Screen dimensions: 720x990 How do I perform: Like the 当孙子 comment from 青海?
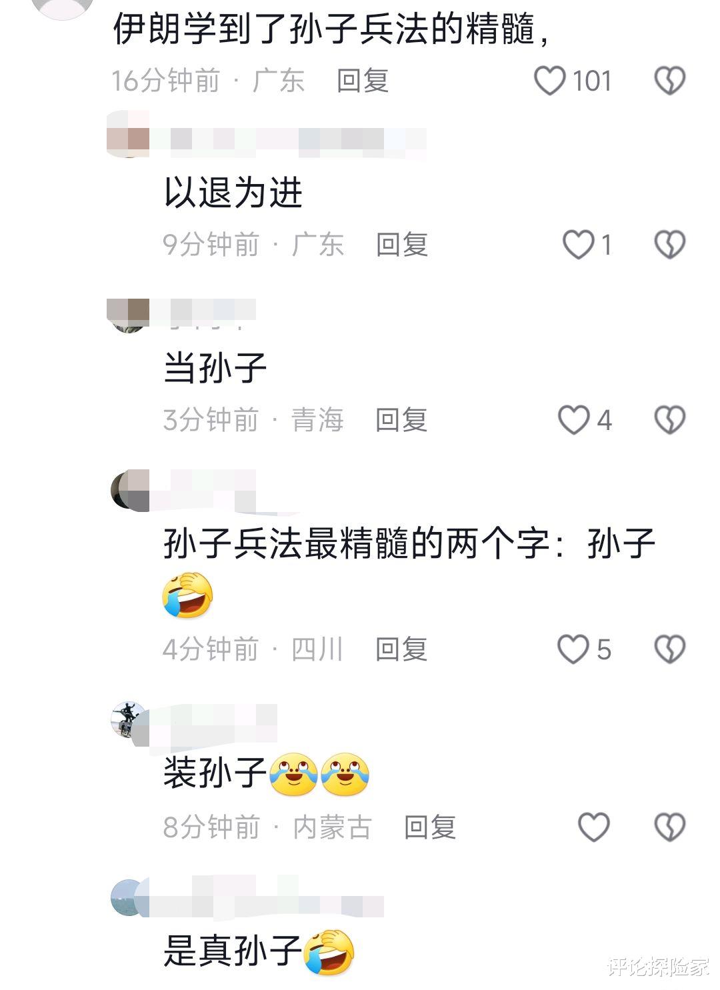tap(574, 420)
